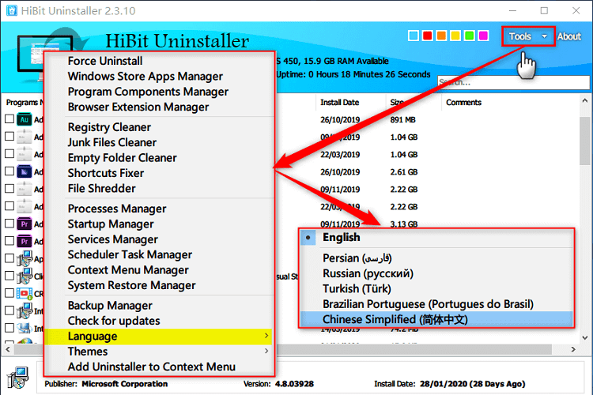
Task: Choose Check for updates
Action: click(114, 321)
